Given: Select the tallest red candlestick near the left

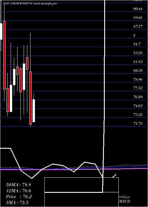Looking at the screenshot, I should click(4, 55).
